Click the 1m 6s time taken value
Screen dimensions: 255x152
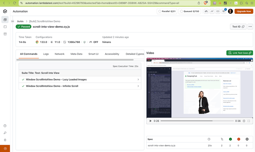[22, 42]
